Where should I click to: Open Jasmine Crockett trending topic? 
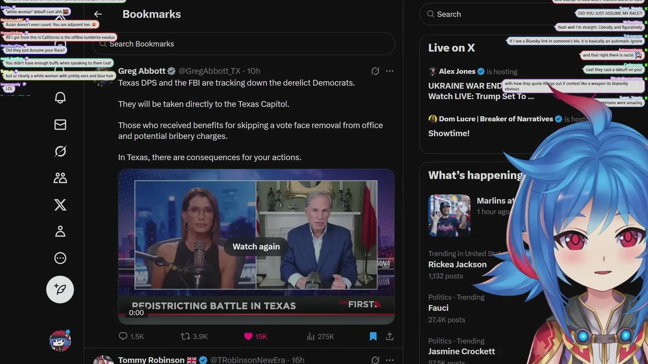click(x=462, y=351)
